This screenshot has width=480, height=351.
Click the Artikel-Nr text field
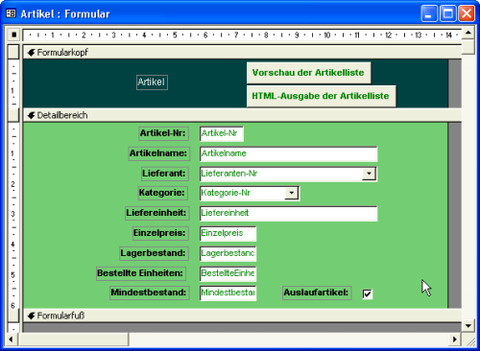pos(222,133)
